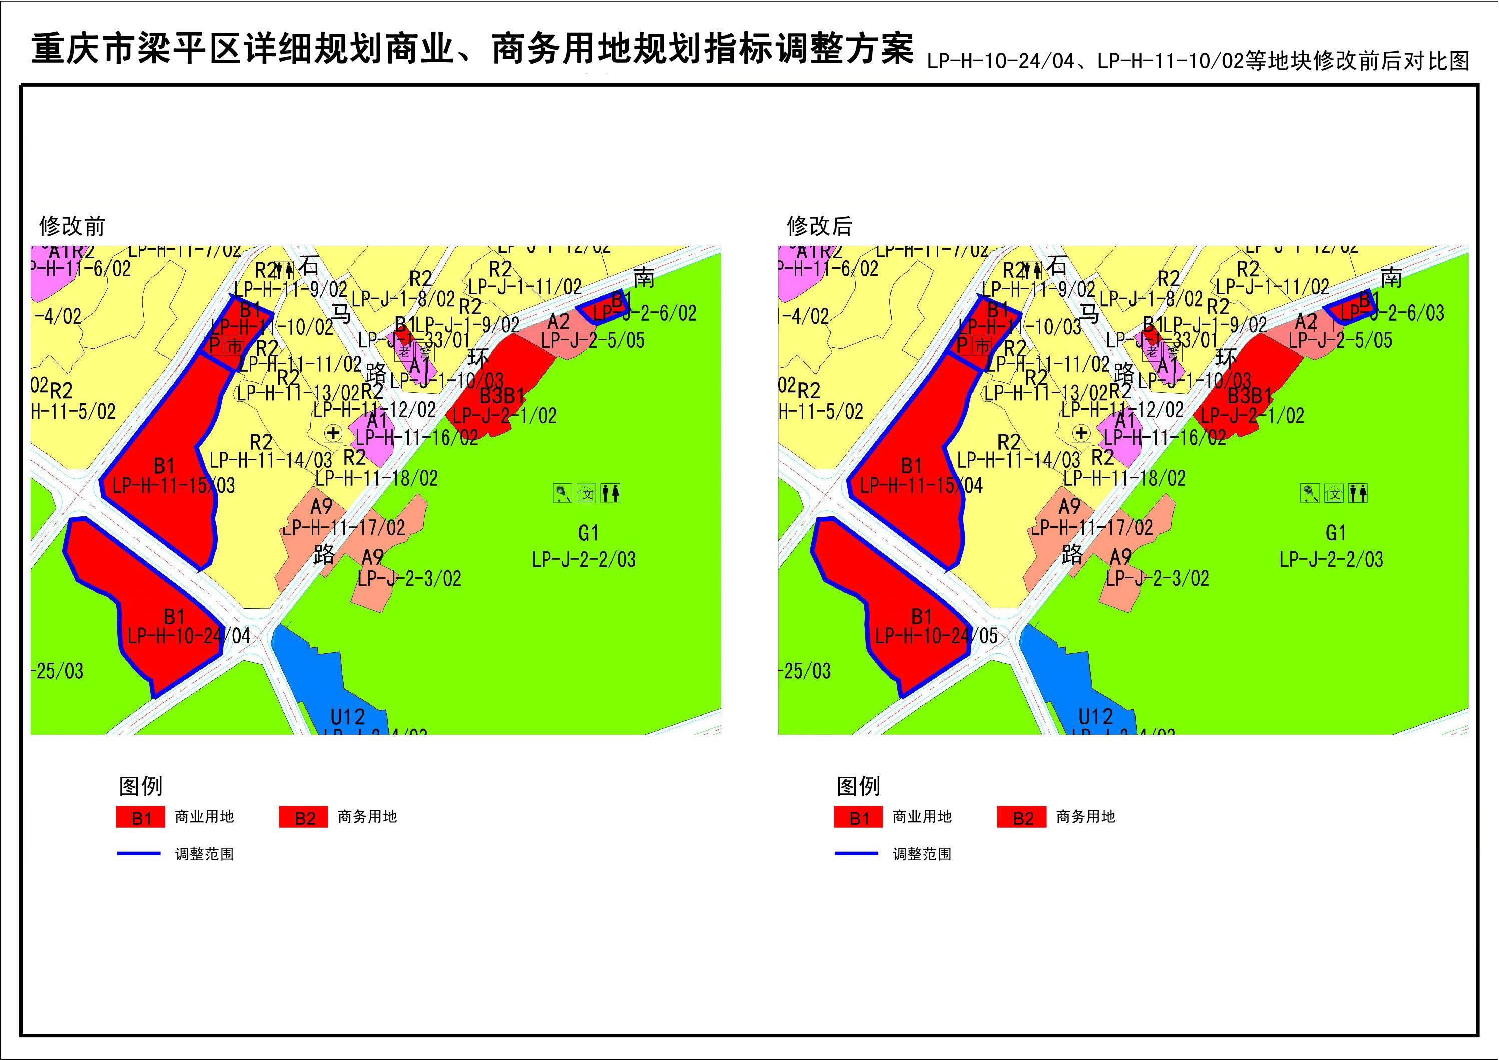Click the parking P icon in 修改前 map
Viewport: 1499px width, 1060px height.
coord(215,345)
